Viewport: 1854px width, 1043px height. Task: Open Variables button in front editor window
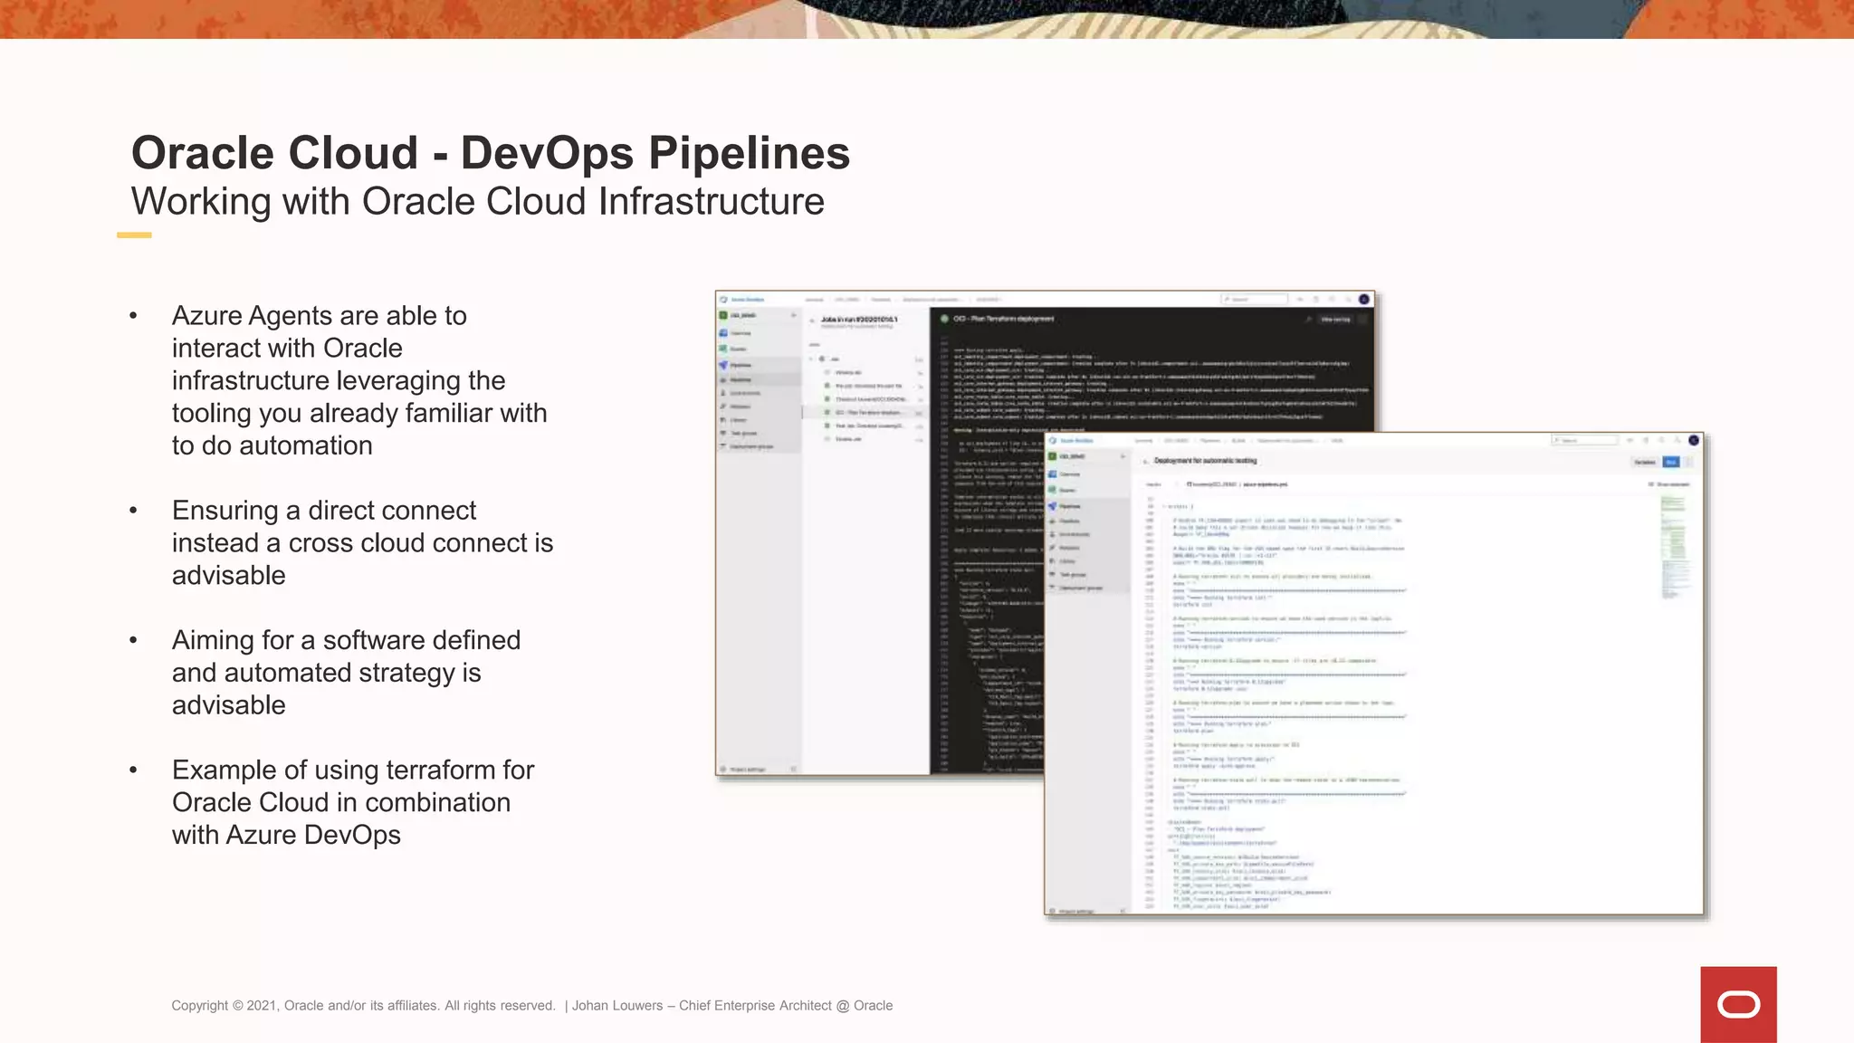[x=1645, y=462]
